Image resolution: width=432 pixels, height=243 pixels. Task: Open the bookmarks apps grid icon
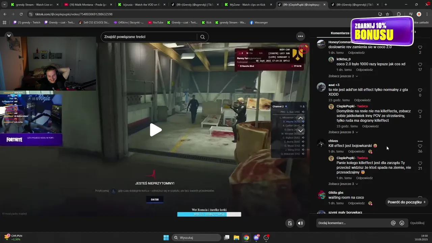coord(4,23)
